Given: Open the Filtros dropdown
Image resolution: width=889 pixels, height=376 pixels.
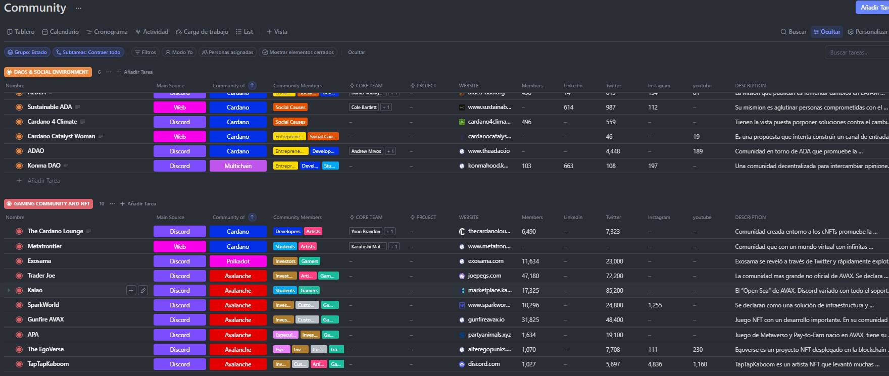Looking at the screenshot, I should pos(145,52).
